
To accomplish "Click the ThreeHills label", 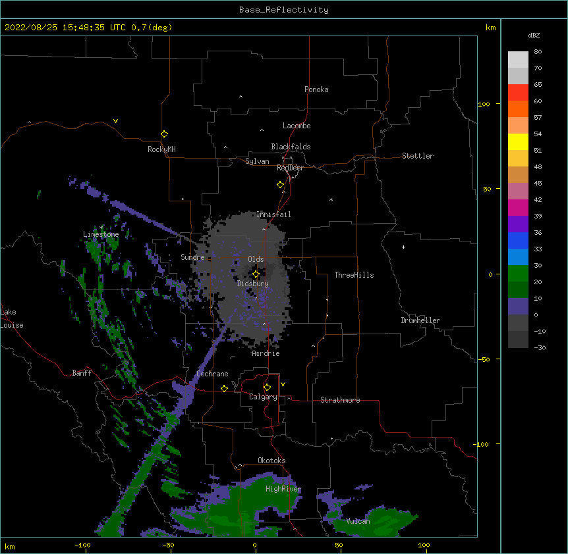I will click(354, 275).
